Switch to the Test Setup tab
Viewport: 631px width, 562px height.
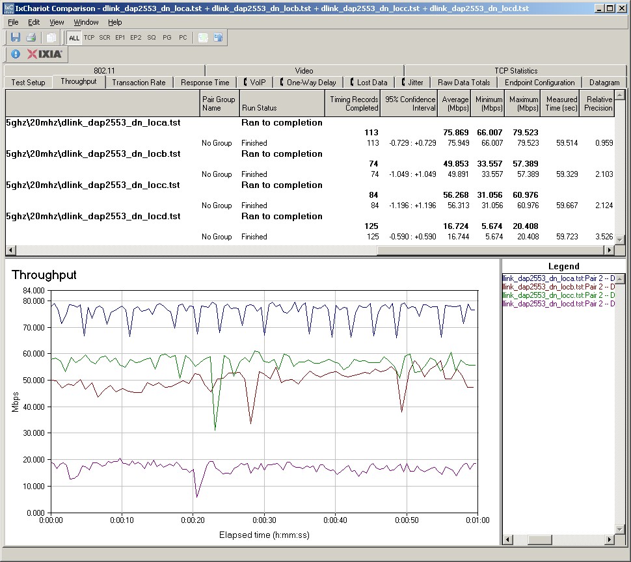click(28, 83)
